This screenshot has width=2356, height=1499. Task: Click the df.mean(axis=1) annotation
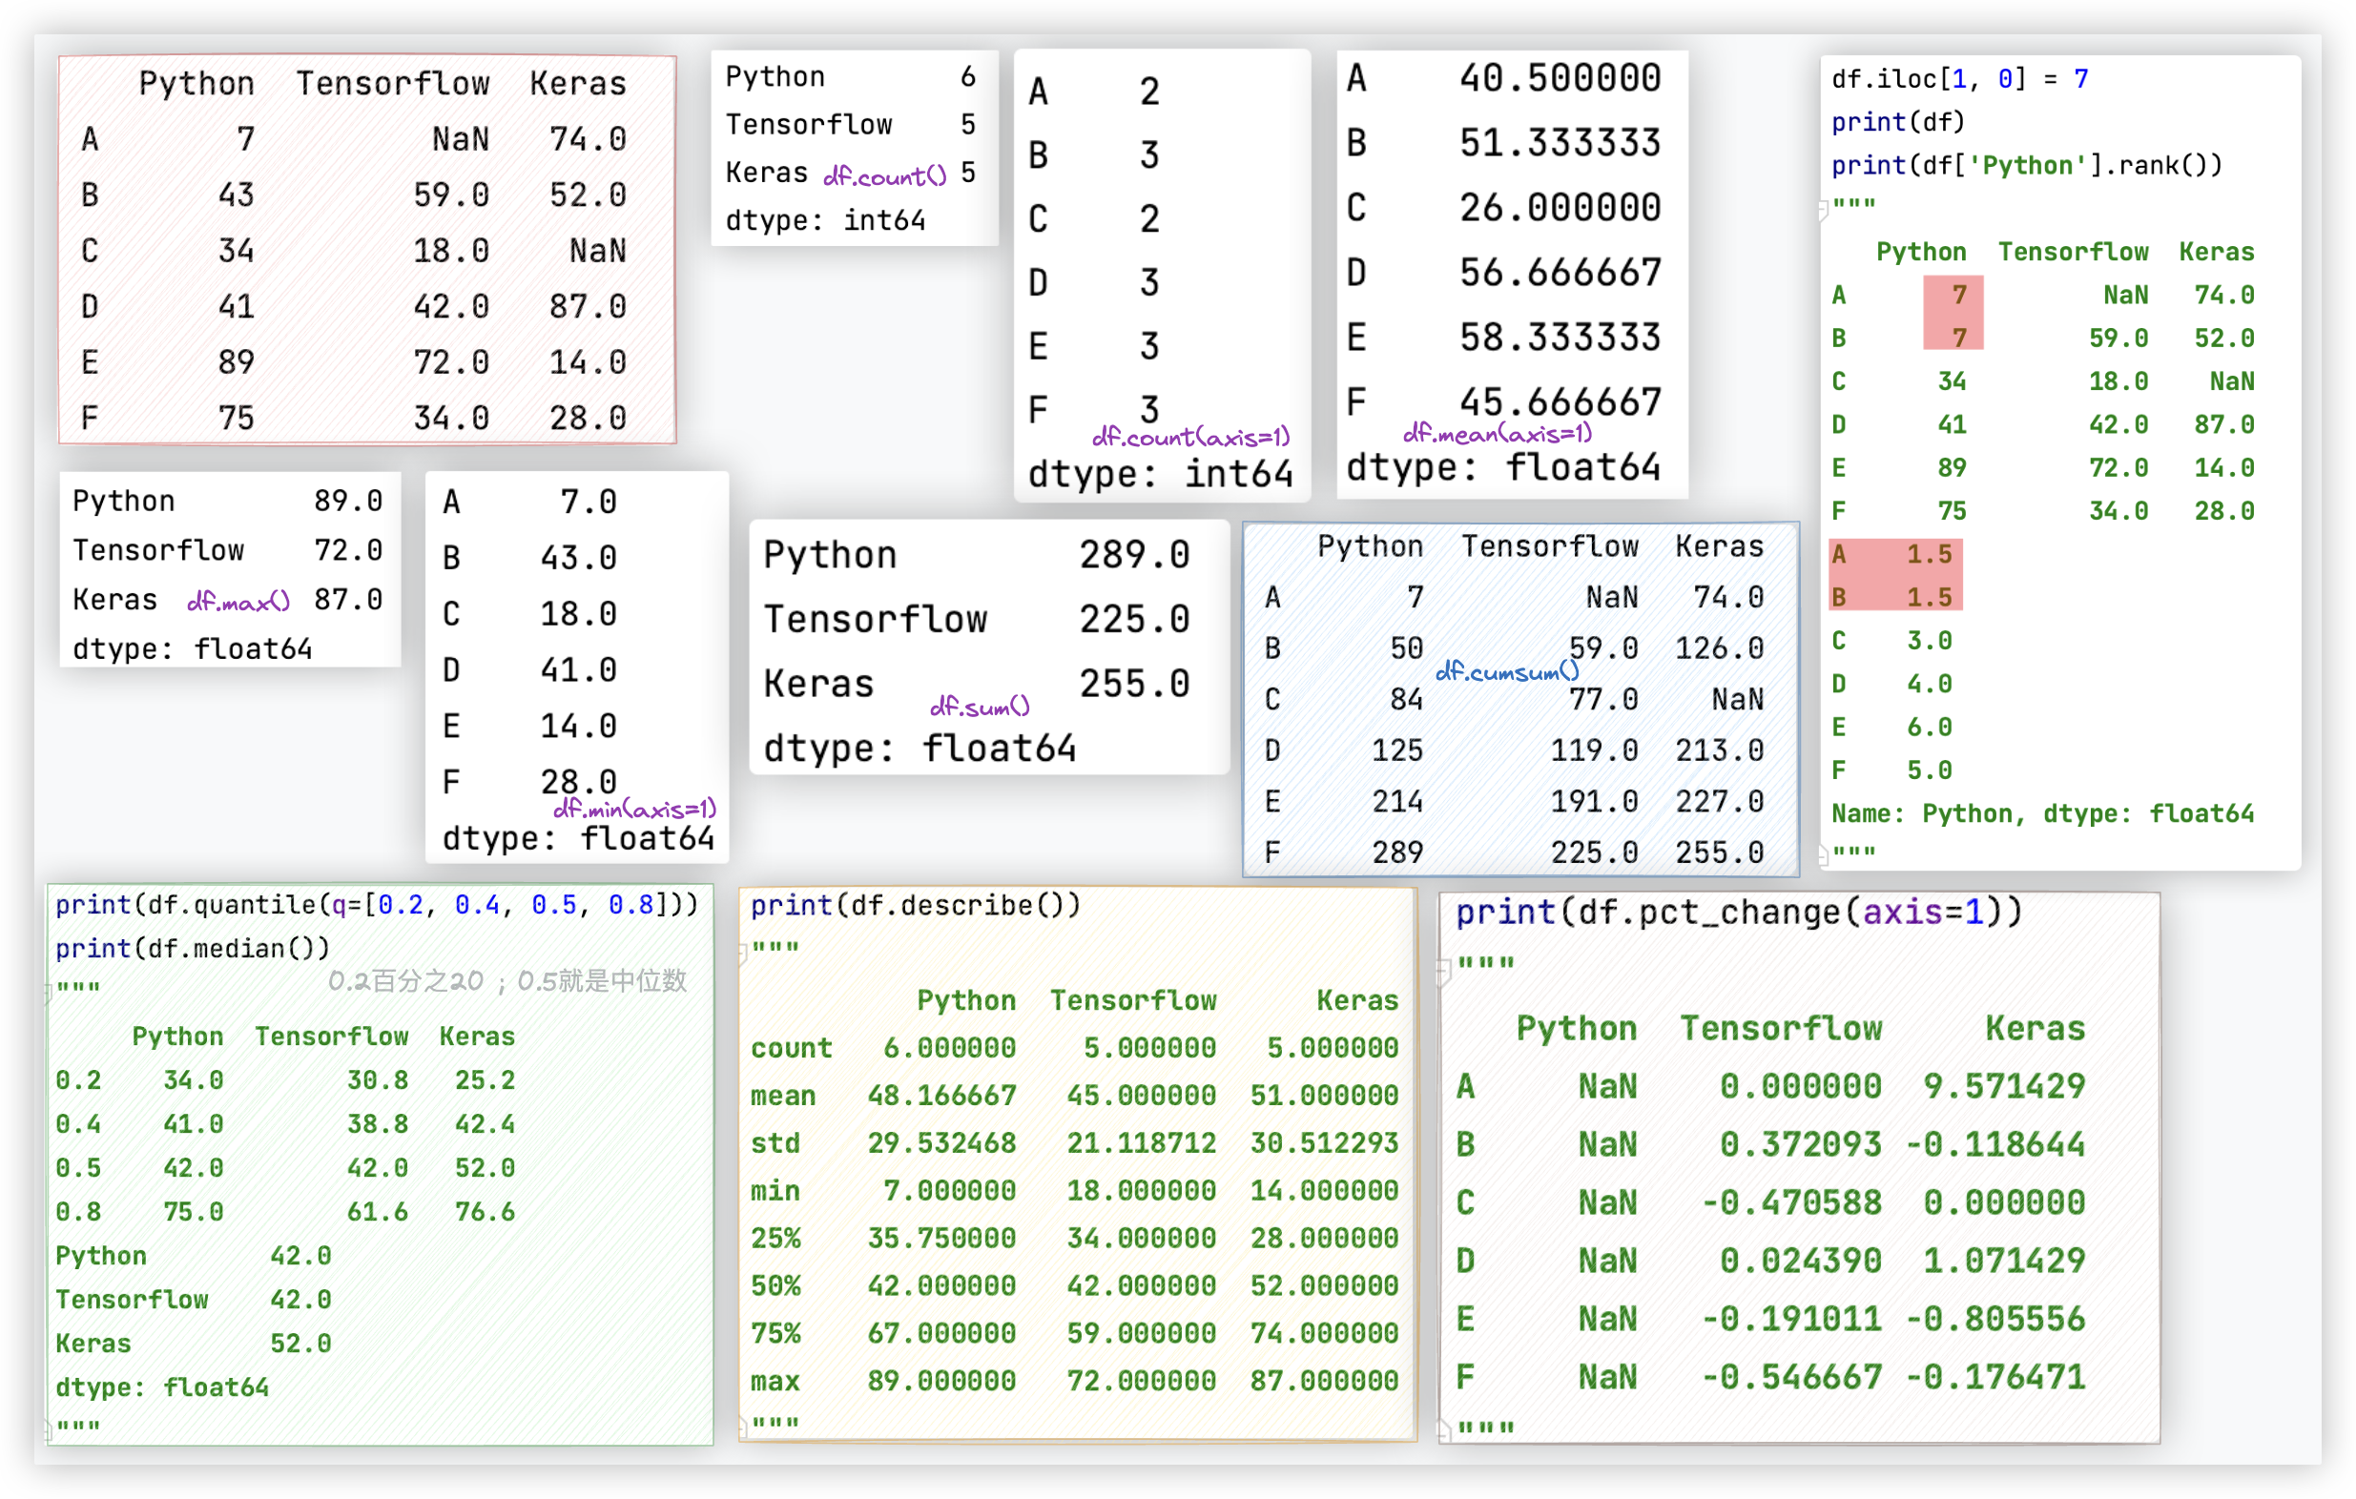point(1497,432)
